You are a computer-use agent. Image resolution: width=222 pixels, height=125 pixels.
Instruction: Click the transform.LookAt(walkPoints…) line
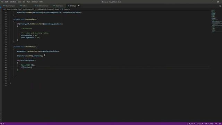(49, 12)
